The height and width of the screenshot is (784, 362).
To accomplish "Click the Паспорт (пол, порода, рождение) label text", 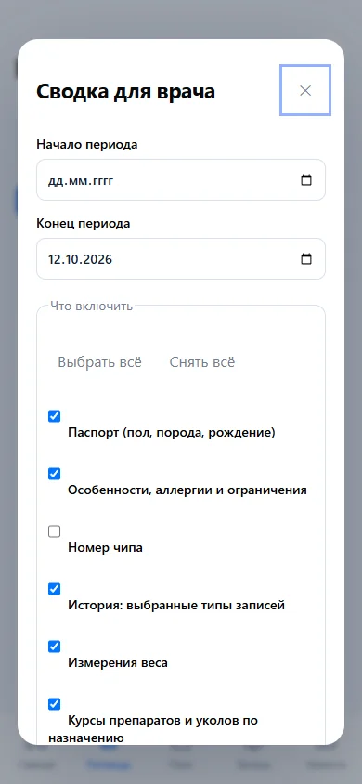I will (x=172, y=433).
